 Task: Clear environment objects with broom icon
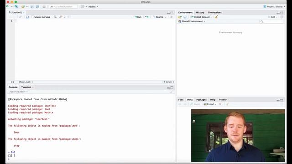point(216,17)
